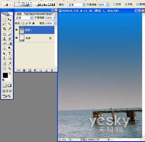The image size is (145, 142).
Task: Select the Eraser tool
Action: 5,44
